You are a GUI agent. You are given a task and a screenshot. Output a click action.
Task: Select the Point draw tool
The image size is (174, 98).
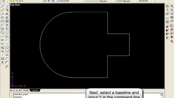2,55
